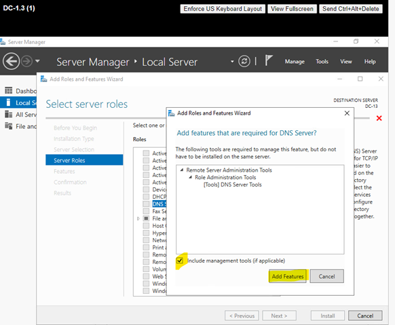395x325 pixels.
Task: Check the Hyper-V role checkbox
Action: 146,233
